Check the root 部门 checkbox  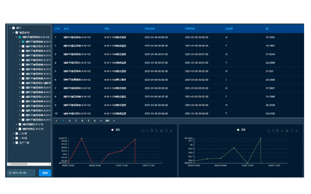[13, 28]
